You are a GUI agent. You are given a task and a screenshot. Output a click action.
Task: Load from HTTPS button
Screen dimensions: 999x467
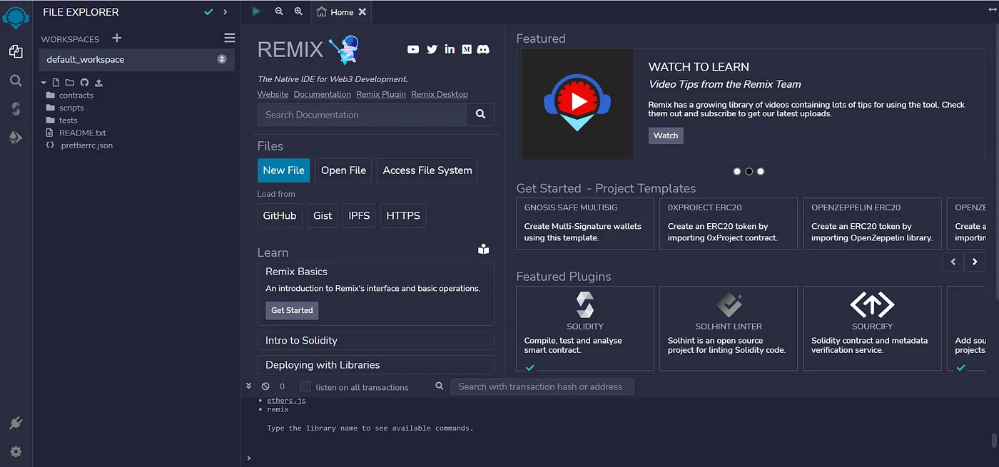(x=403, y=215)
